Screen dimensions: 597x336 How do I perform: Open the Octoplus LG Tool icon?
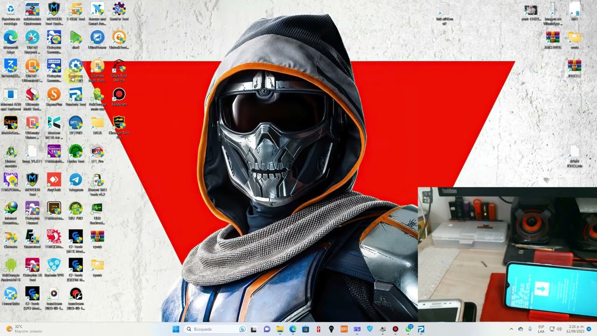(x=32, y=269)
